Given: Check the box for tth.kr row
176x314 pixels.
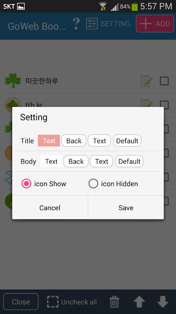Looking at the screenshot, I should [x=164, y=105].
